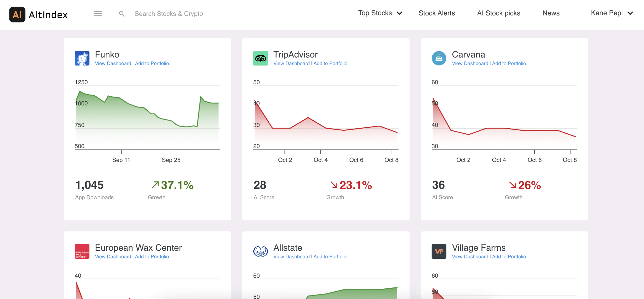The width and height of the screenshot is (644, 299).
Task: Add Carvana to Portfolio
Action: [x=509, y=63]
